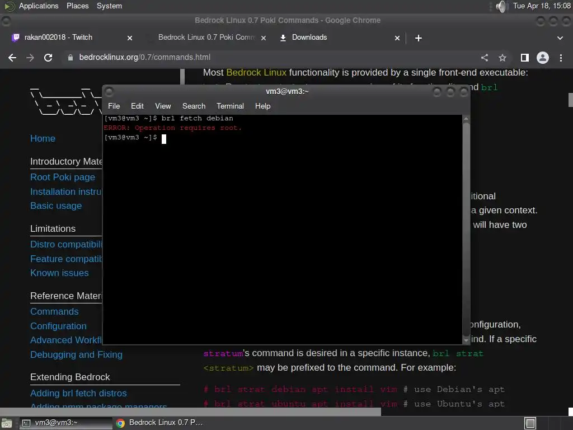Share this page icon
This screenshot has height=430, width=573.
click(x=485, y=58)
